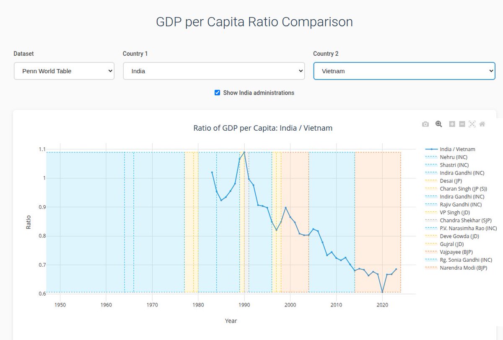Open the Country 1 India dropdown
Image resolution: width=503 pixels, height=340 pixels.
(213, 71)
